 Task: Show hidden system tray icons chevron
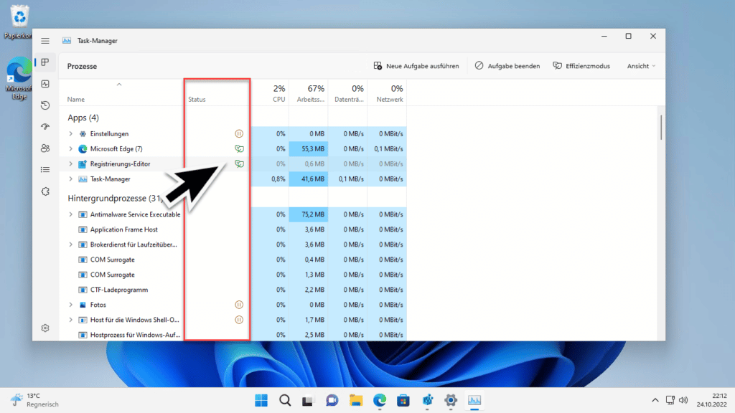[655, 400]
